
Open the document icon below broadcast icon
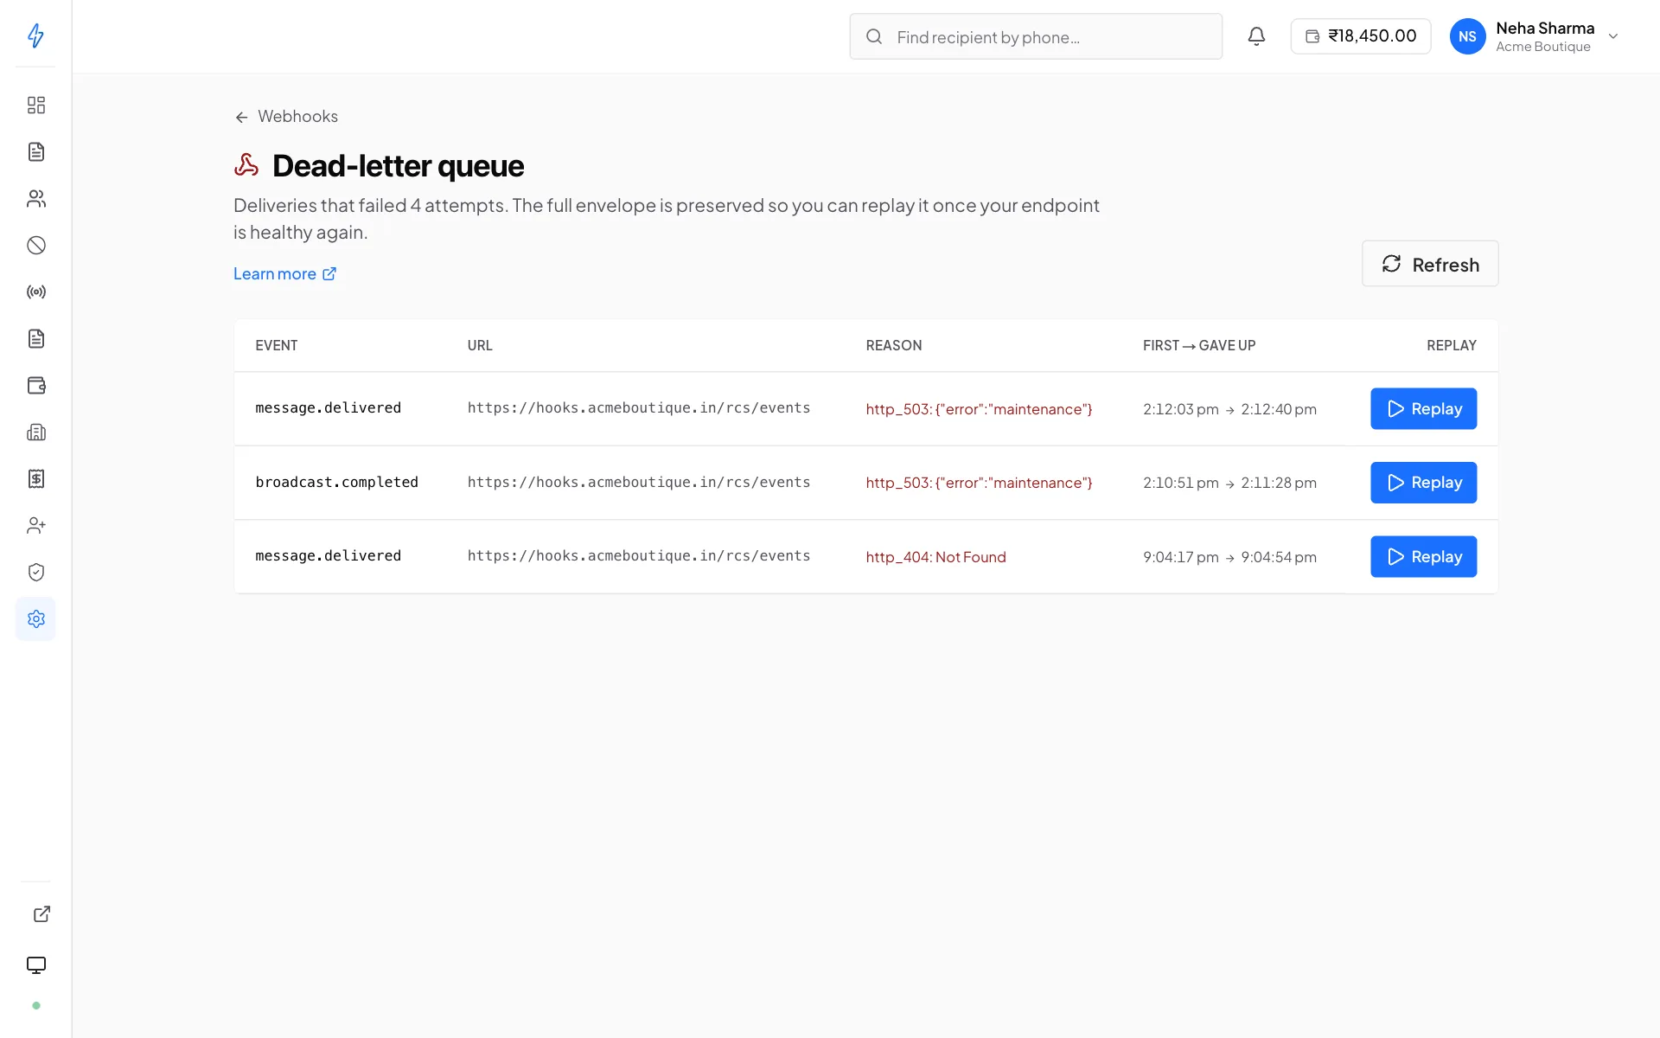pos(35,339)
